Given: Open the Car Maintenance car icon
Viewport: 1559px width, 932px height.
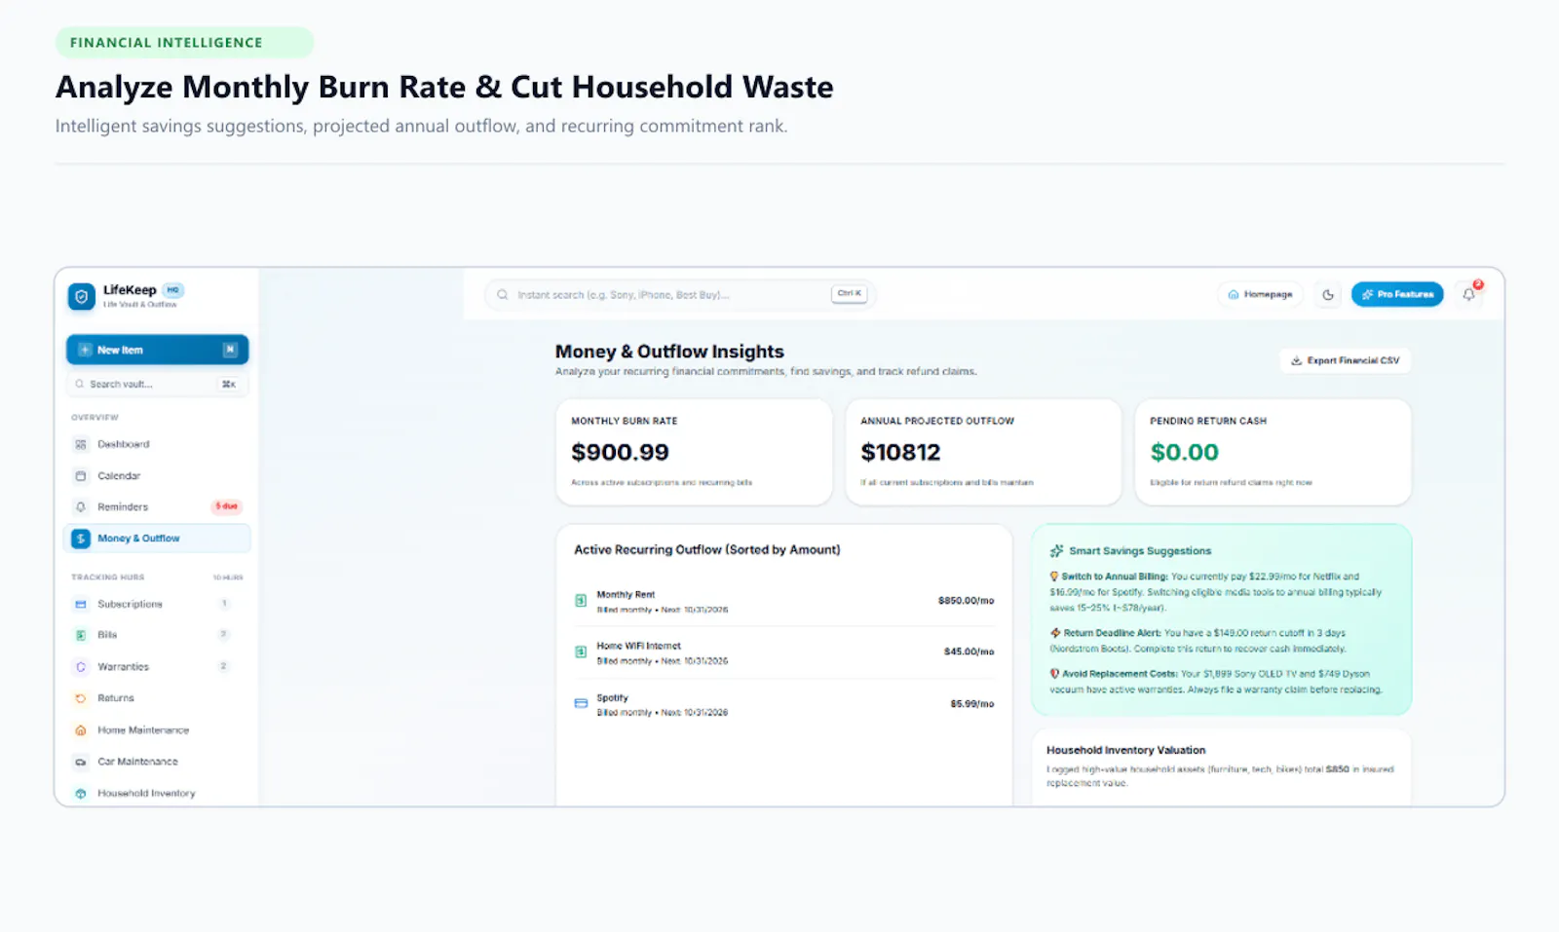Looking at the screenshot, I should pyautogui.click(x=81, y=762).
